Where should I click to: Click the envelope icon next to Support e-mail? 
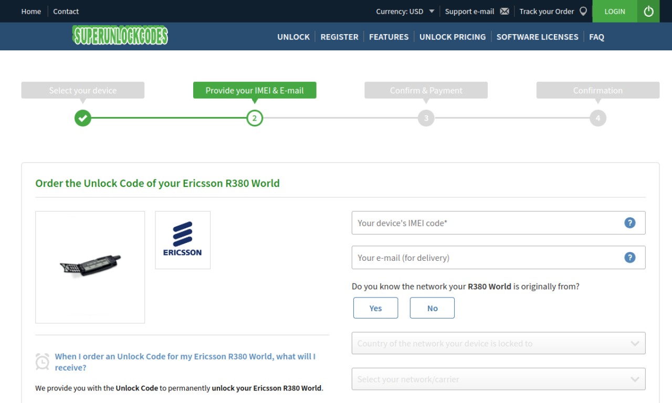pos(505,12)
